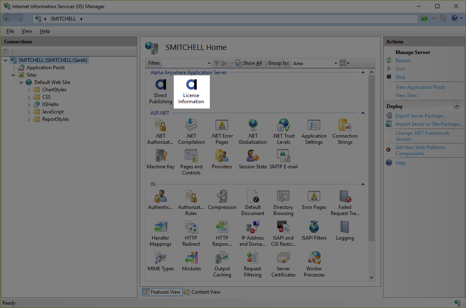The image size is (466, 308).
Task: Open the Direct Publishing feature
Action: pyautogui.click(x=161, y=92)
